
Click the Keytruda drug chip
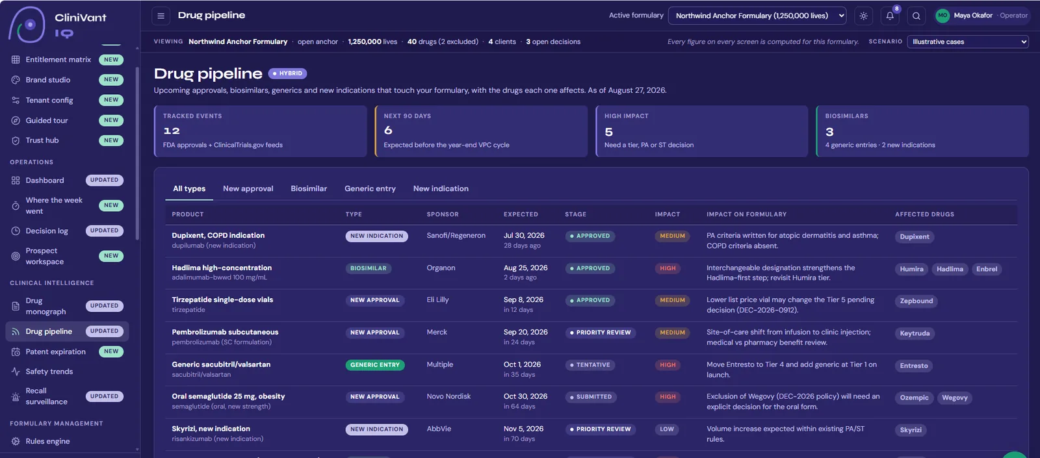[x=915, y=333]
